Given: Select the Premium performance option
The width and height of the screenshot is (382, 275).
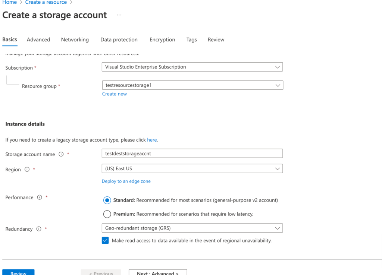Looking at the screenshot, I should [x=107, y=214].
